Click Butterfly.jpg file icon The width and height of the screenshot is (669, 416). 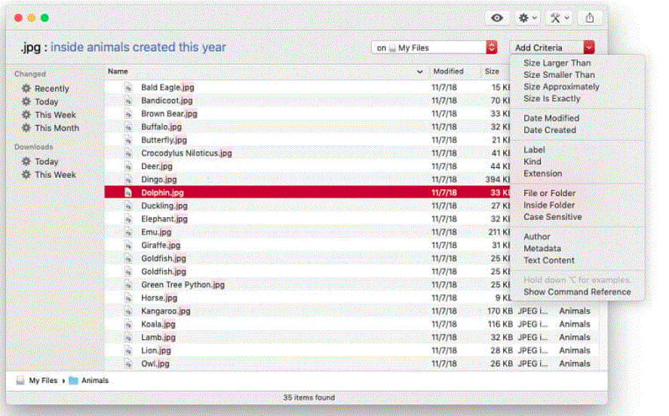[128, 140]
